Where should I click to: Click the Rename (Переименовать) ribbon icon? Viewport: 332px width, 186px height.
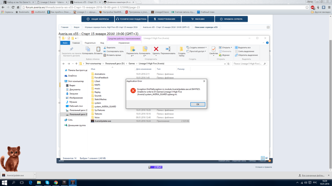[168, 50]
